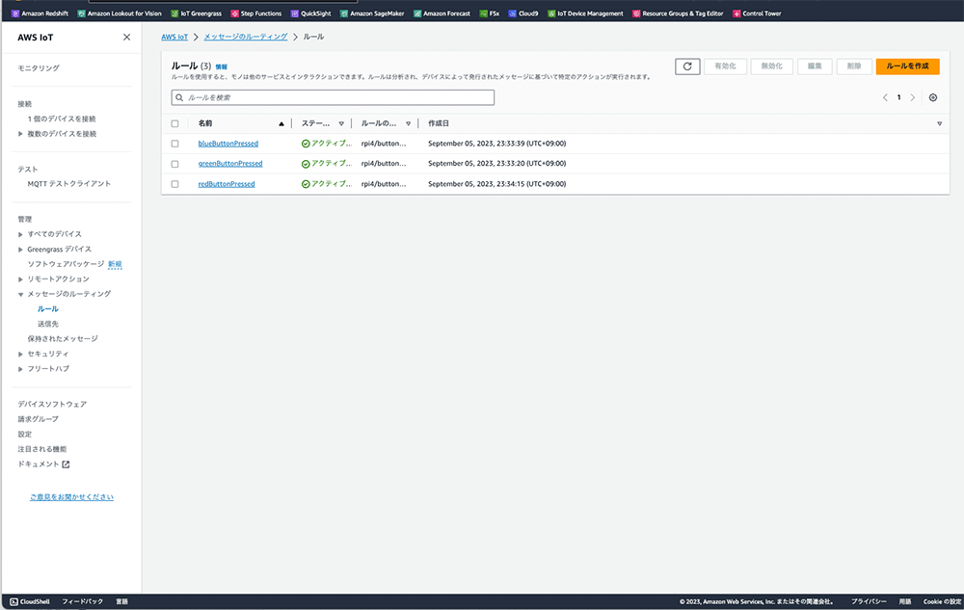Expand フリートハブ section
Screen dimensions: 964x610
click(20, 369)
